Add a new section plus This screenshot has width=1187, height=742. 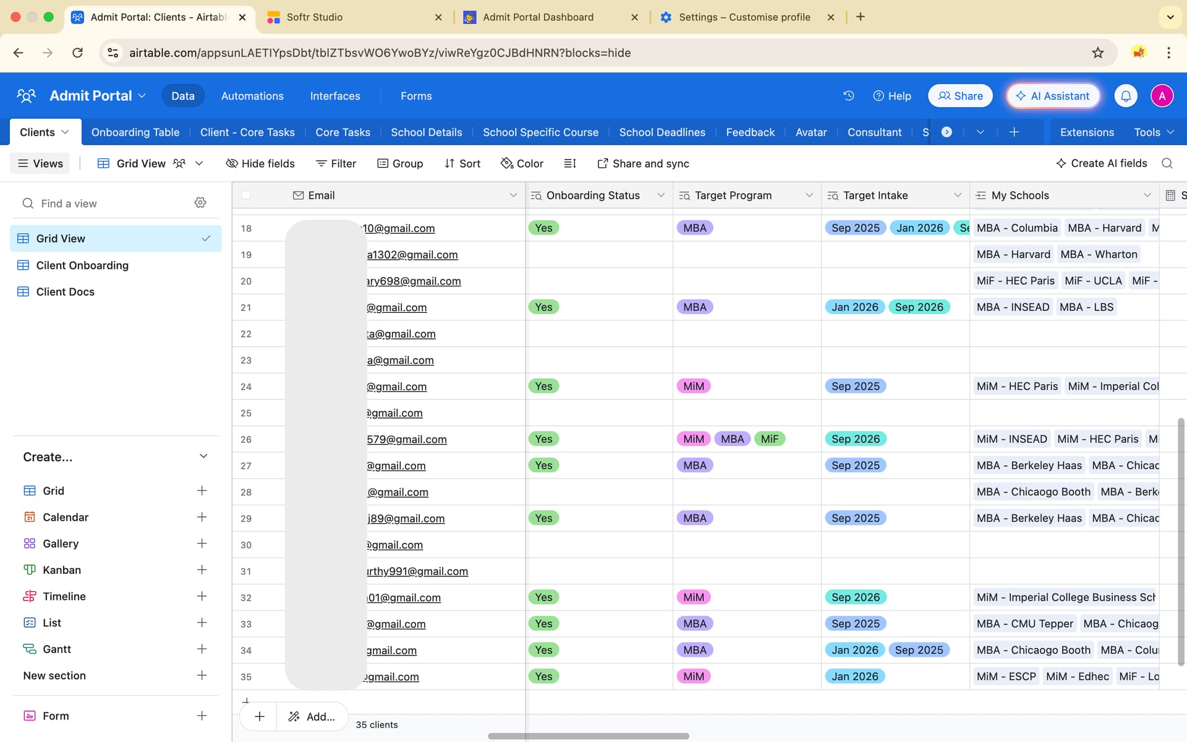click(202, 675)
